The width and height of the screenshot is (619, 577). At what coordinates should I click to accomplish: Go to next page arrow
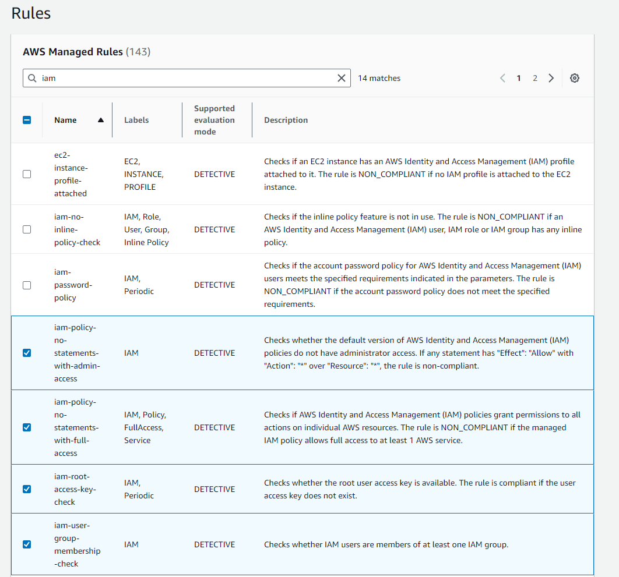point(551,78)
